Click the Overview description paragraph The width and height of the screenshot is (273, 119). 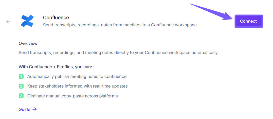click(x=118, y=53)
